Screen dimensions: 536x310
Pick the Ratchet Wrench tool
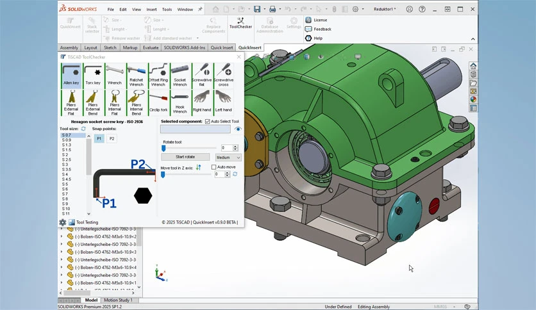137,76
